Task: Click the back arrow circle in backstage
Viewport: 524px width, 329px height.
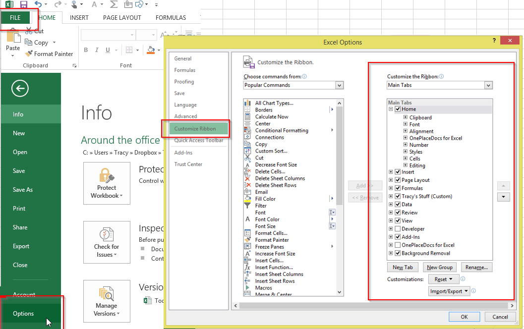Action: [x=20, y=89]
